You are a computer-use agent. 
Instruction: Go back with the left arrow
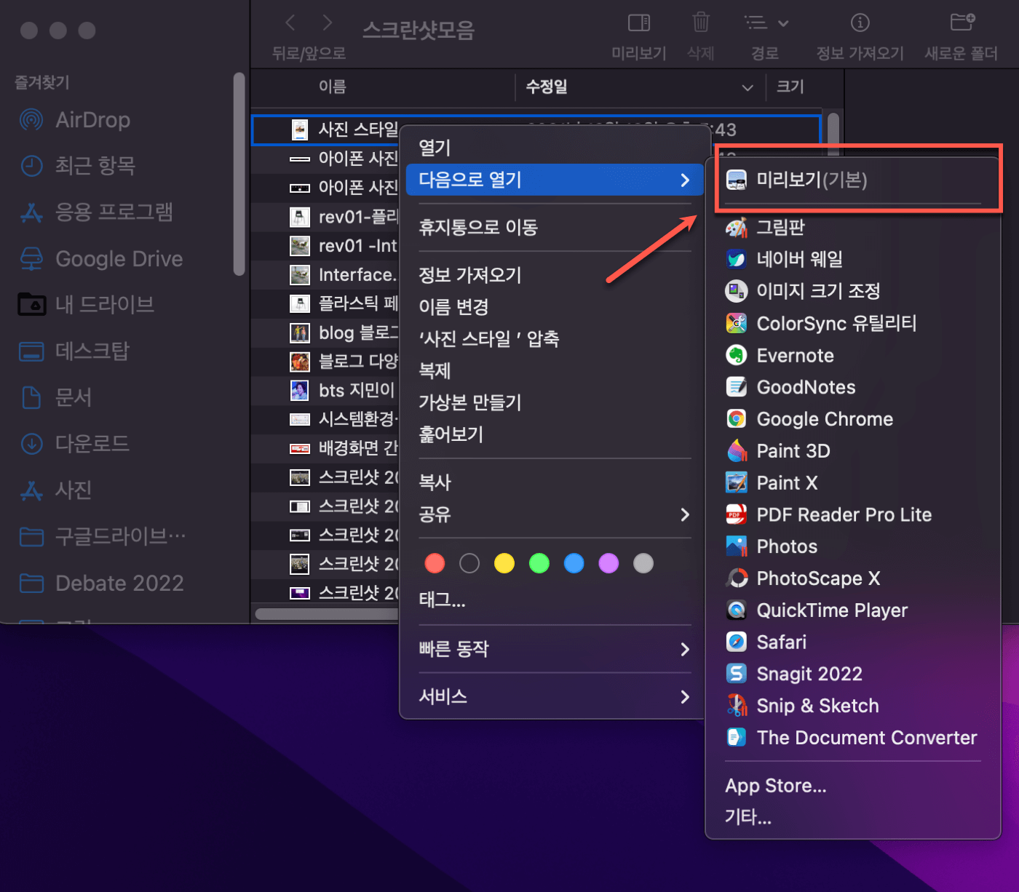[x=290, y=23]
